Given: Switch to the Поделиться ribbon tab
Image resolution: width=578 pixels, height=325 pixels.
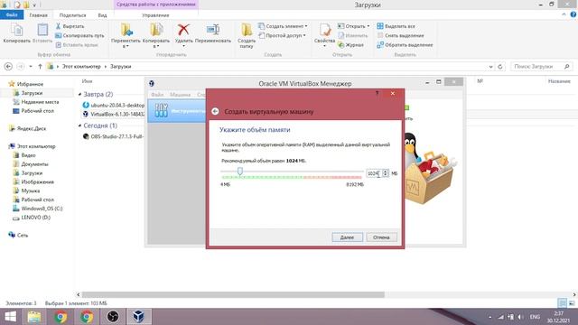Looking at the screenshot, I should [x=72, y=15].
